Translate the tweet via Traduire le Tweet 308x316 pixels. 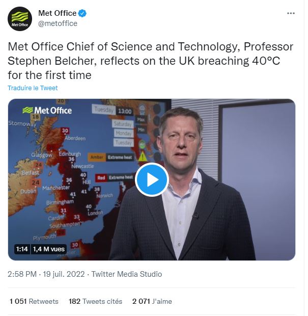[33, 88]
